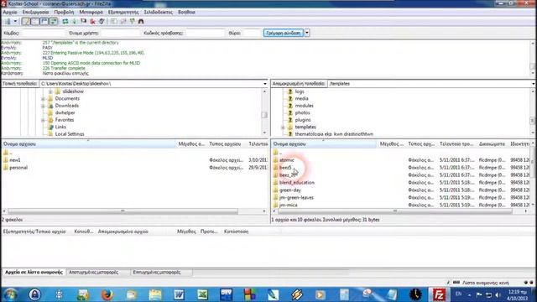Select the Local Settings folder in local tree
The width and height of the screenshot is (537, 302).
[70, 134]
